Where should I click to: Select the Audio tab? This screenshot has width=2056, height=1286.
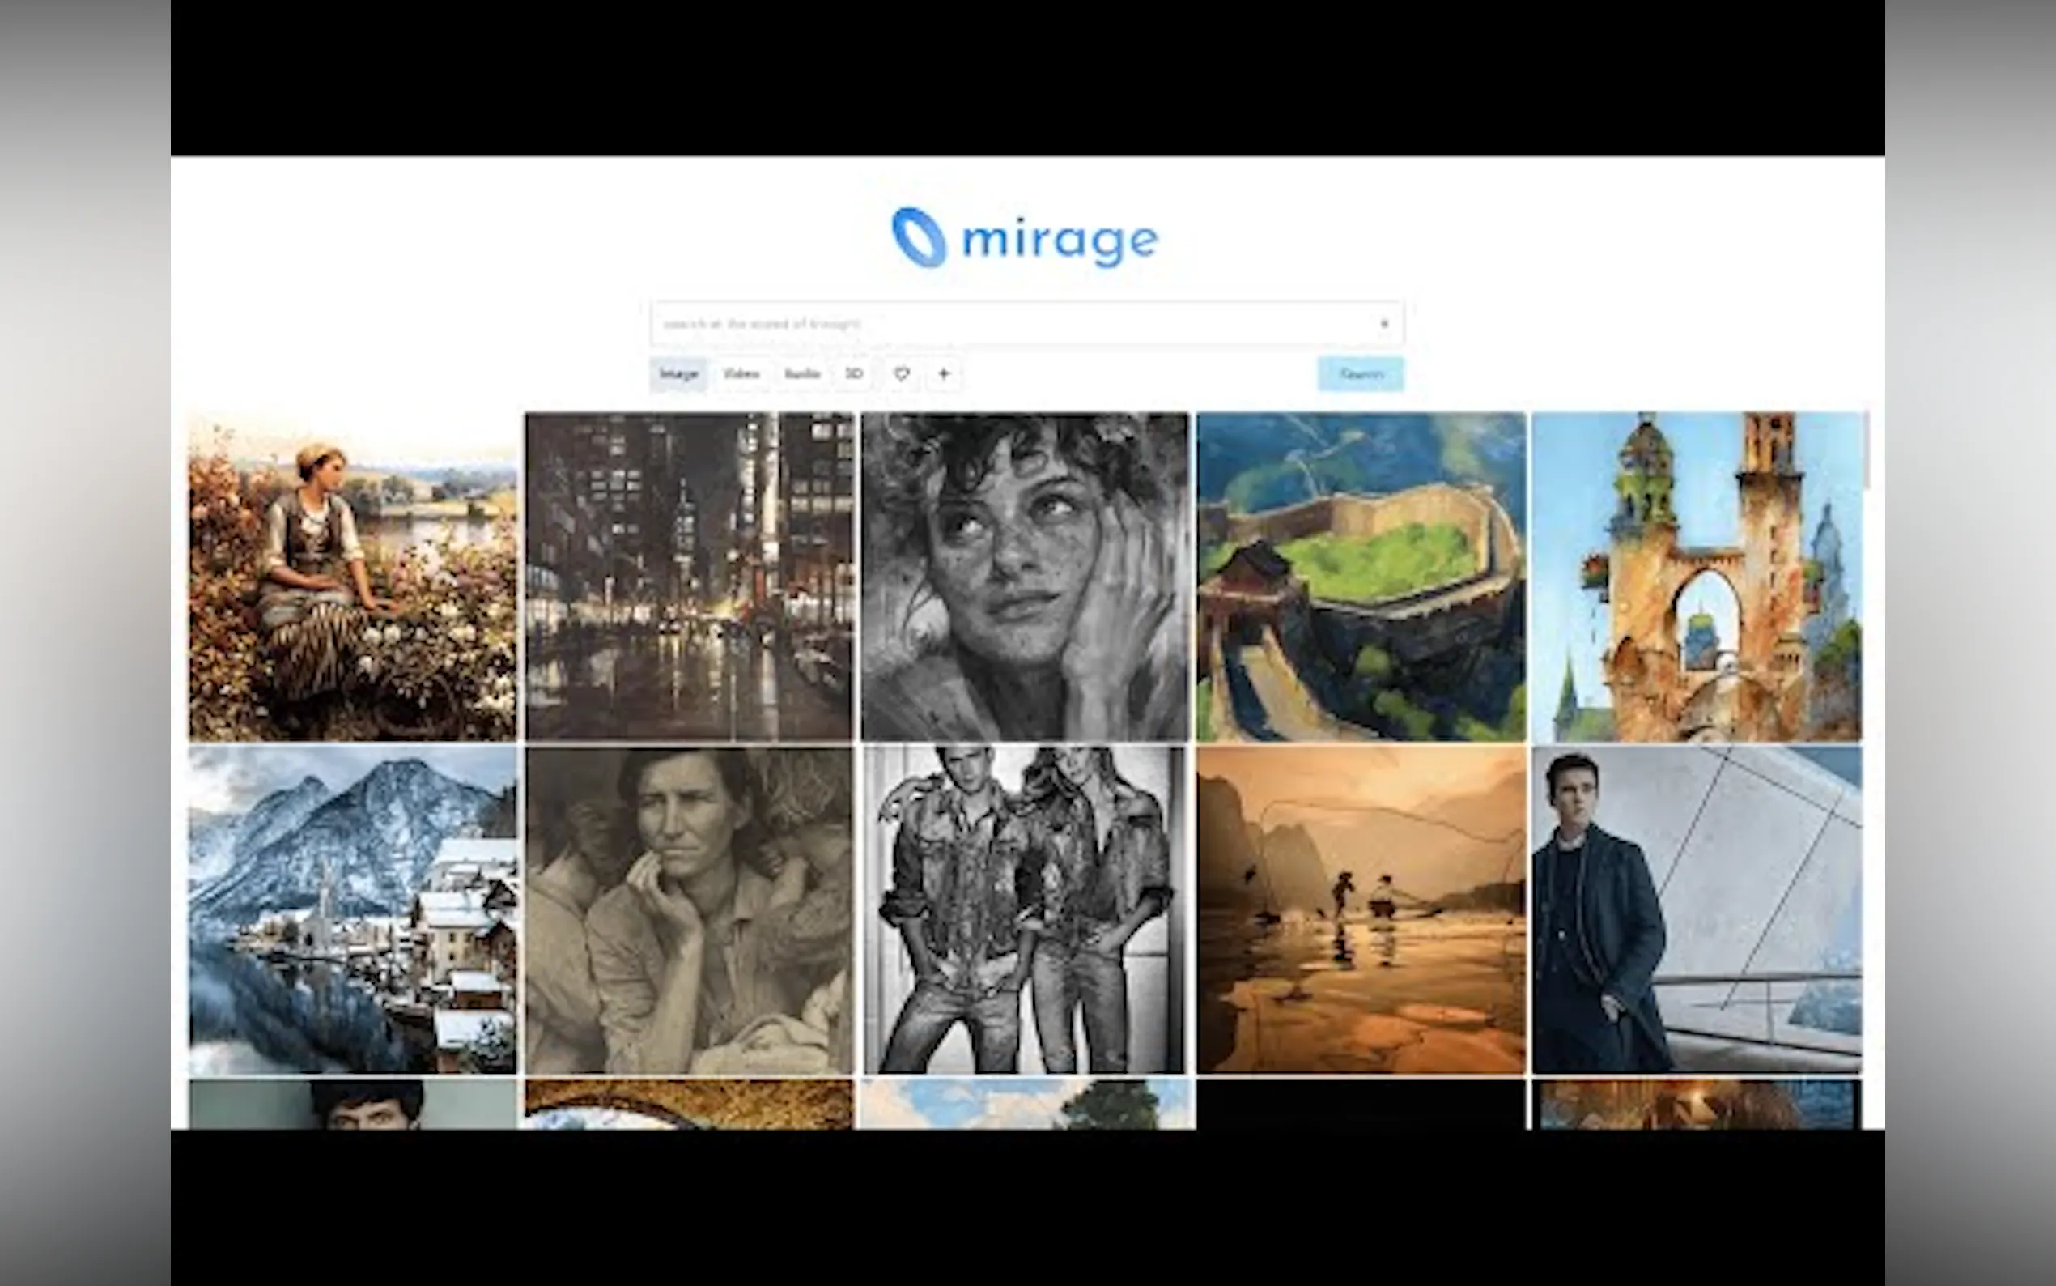pyautogui.click(x=801, y=374)
